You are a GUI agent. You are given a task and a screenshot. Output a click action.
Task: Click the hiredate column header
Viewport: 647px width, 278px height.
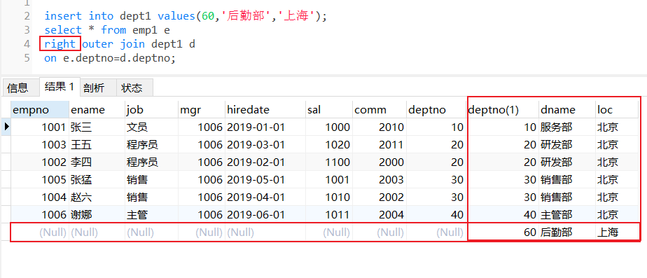click(x=265, y=110)
